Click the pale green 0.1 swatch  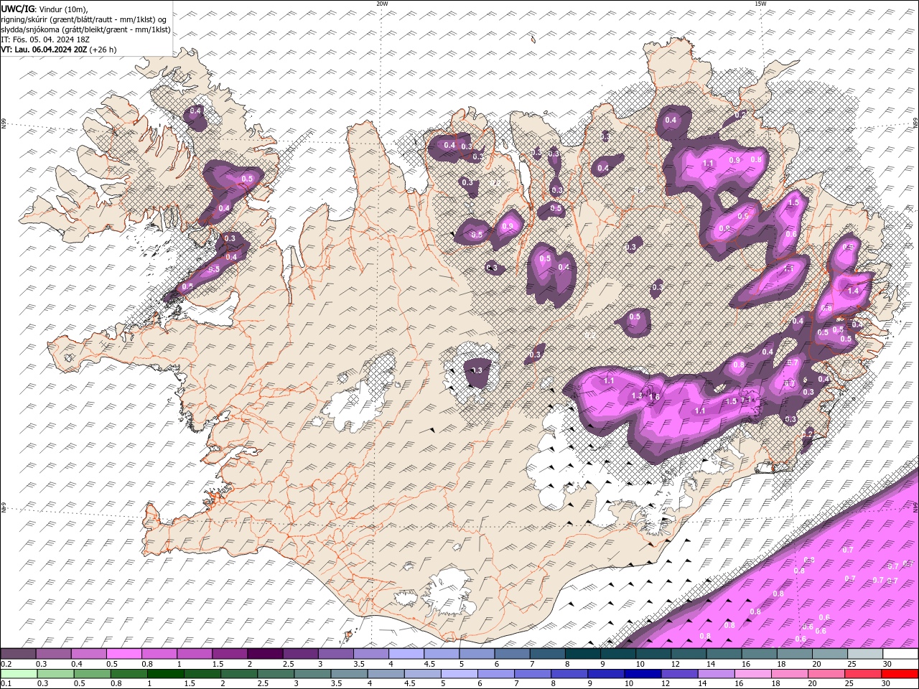(x=19, y=674)
